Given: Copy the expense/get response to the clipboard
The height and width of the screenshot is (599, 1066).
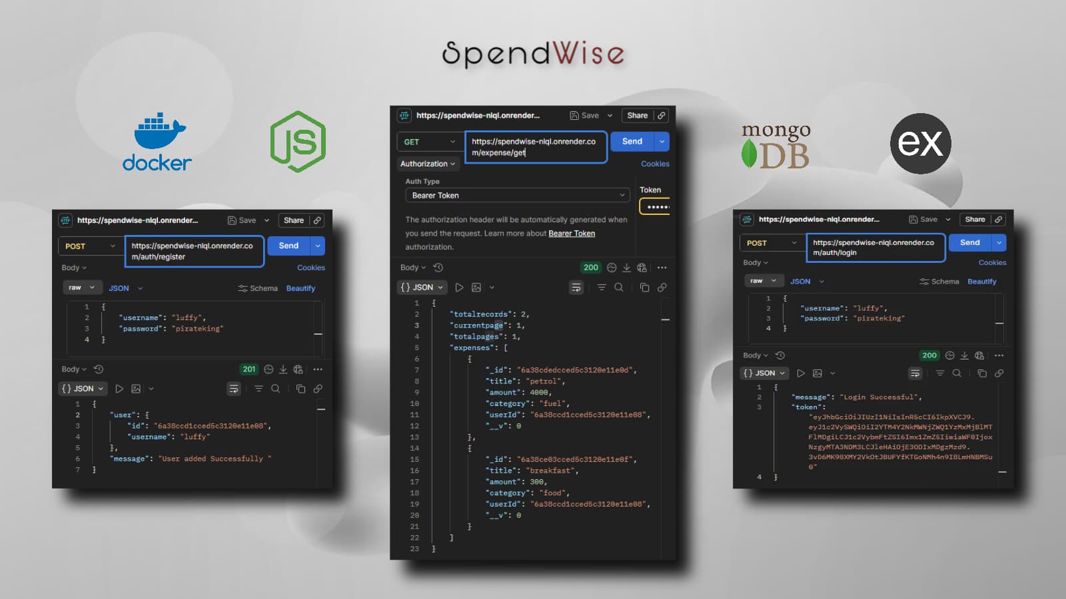Looking at the screenshot, I should pos(644,288).
